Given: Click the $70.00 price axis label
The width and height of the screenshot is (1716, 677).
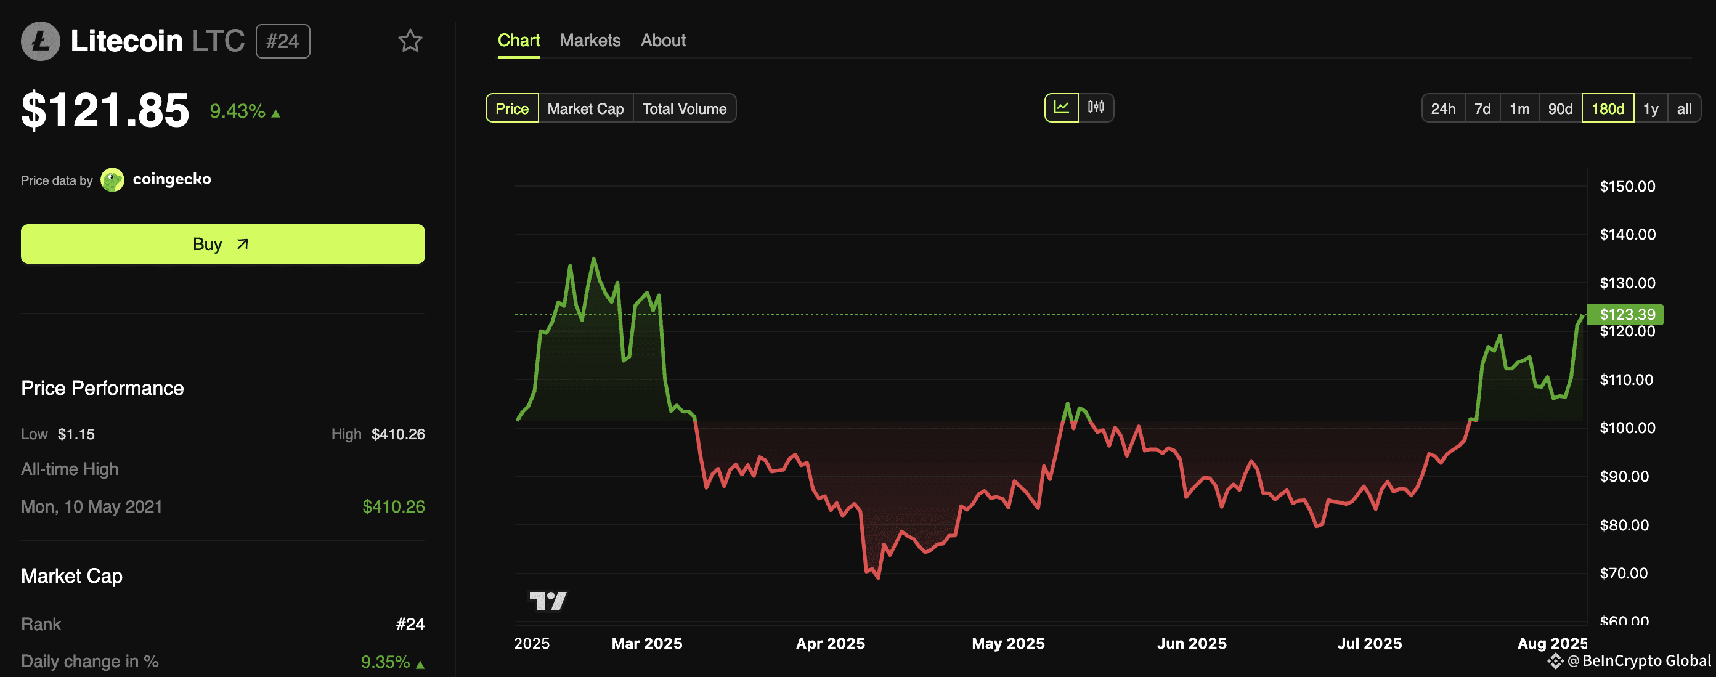Looking at the screenshot, I should coord(1624,573).
